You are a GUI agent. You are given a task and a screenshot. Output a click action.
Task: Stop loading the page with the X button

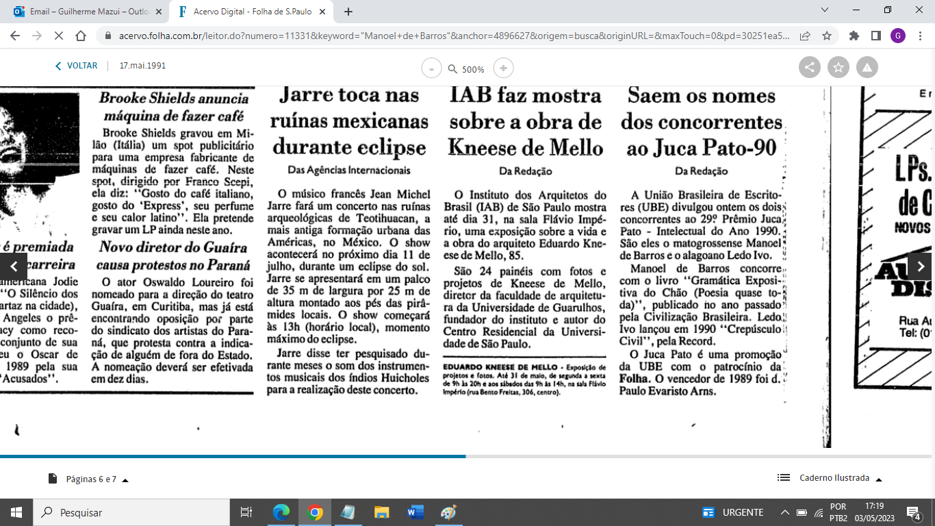pos(59,36)
